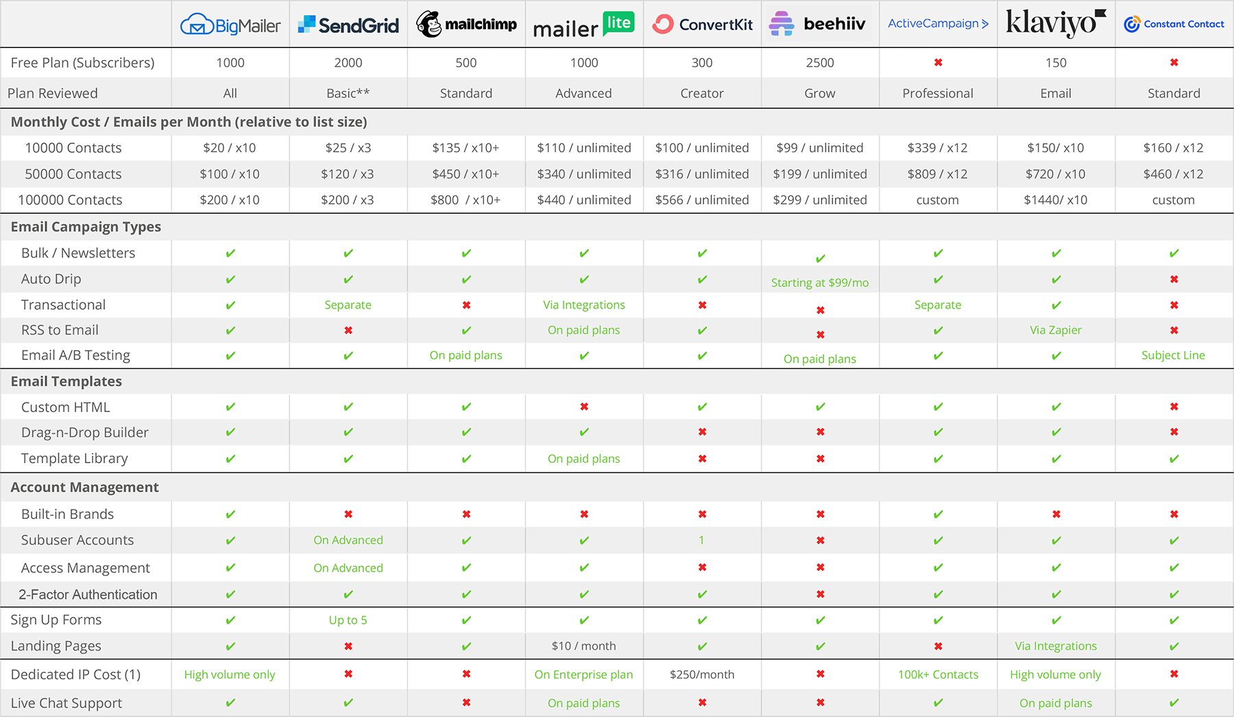
Task: Click the Mailchimp logo
Action: coord(466,24)
